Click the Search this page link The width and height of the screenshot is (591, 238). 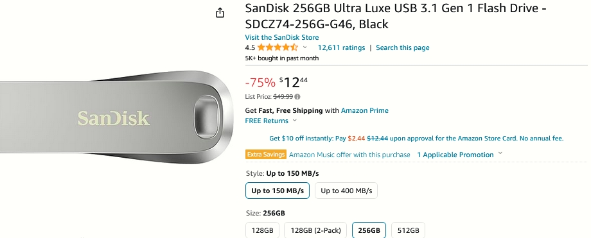[x=403, y=47]
